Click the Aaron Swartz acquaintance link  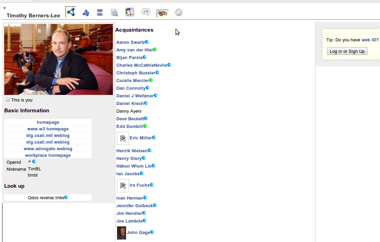click(x=130, y=42)
